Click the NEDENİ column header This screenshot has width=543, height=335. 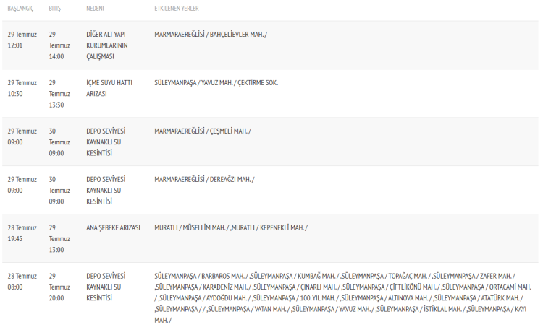click(96, 9)
